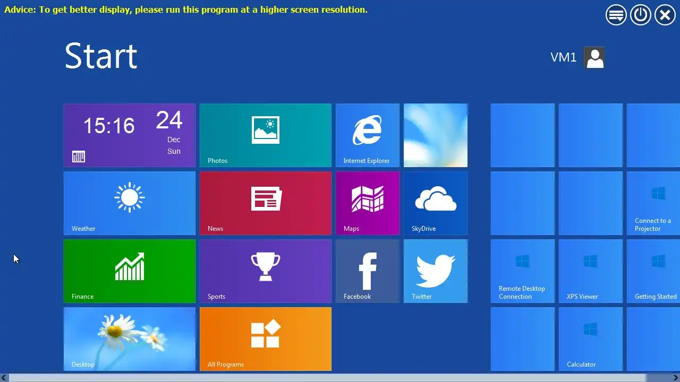This screenshot has width=680, height=382.
Task: Click the power button icon
Action: point(641,15)
